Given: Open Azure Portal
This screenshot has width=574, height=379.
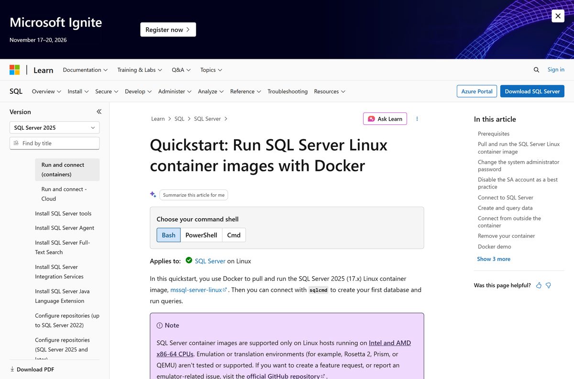Looking at the screenshot, I should [477, 91].
